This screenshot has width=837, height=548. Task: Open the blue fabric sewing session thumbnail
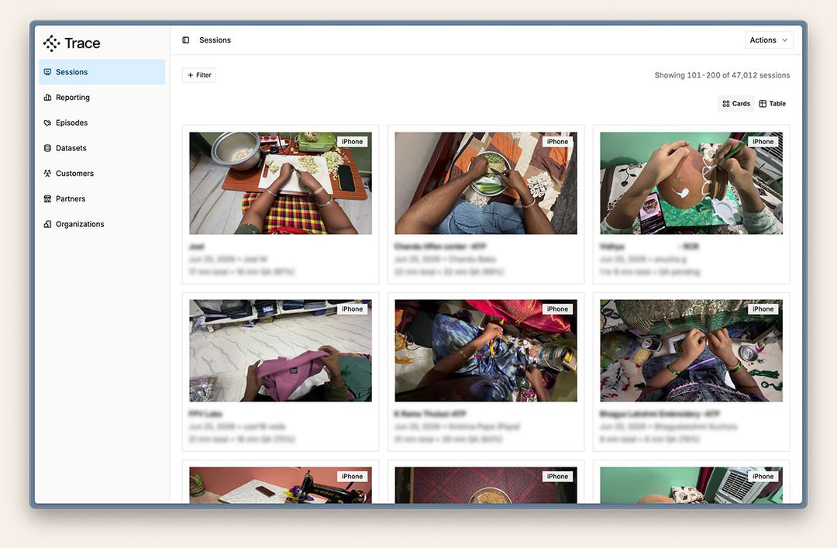486,350
